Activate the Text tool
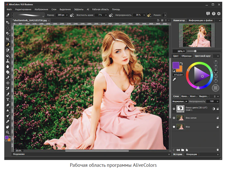Image resolution: width=228 pixels, height=169 pixels. pos(7,100)
